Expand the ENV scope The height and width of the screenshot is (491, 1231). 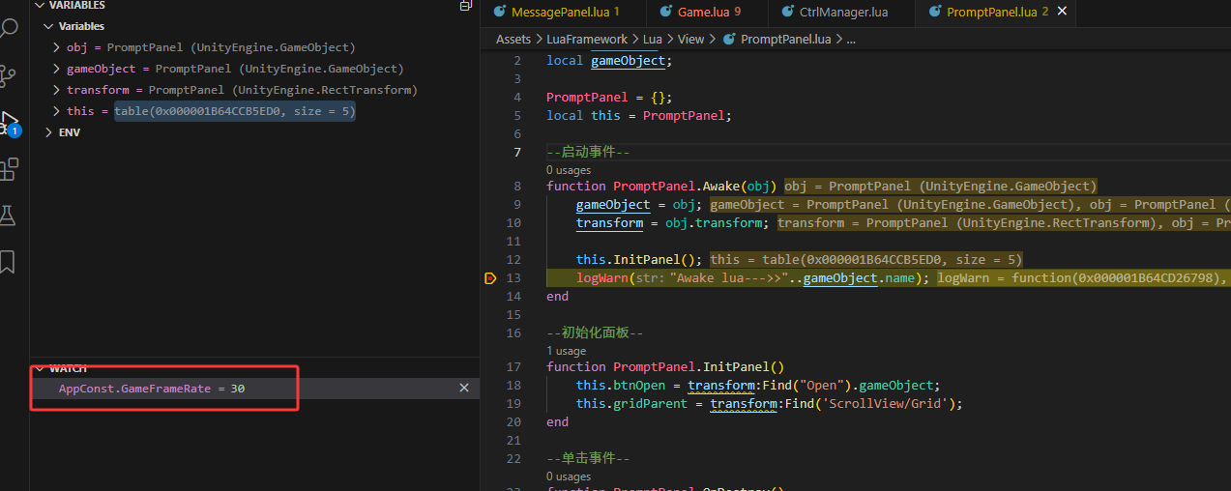[x=49, y=132]
